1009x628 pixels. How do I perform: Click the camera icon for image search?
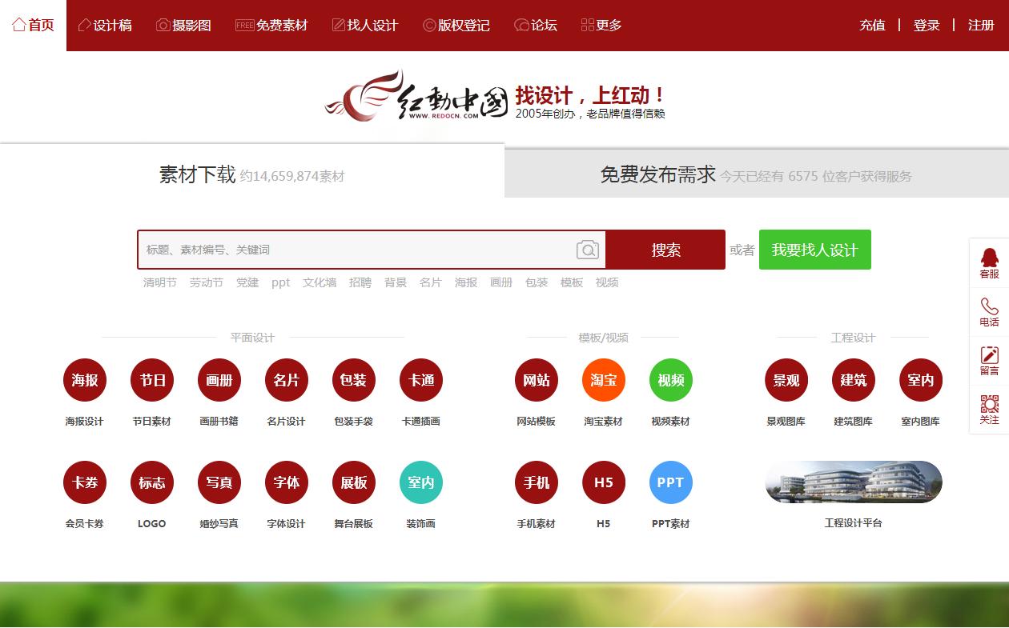tap(589, 250)
